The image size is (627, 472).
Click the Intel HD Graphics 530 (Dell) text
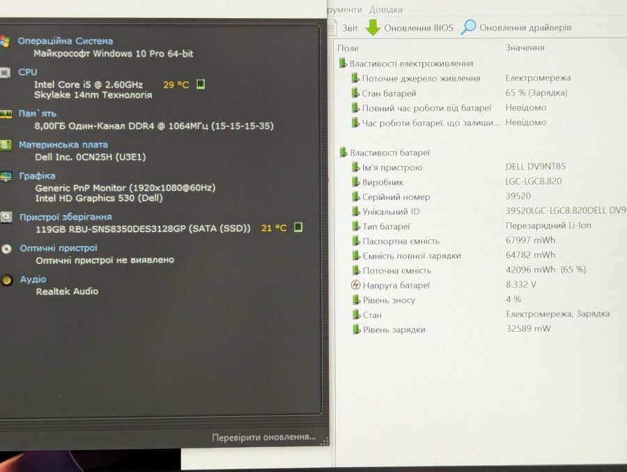click(99, 198)
